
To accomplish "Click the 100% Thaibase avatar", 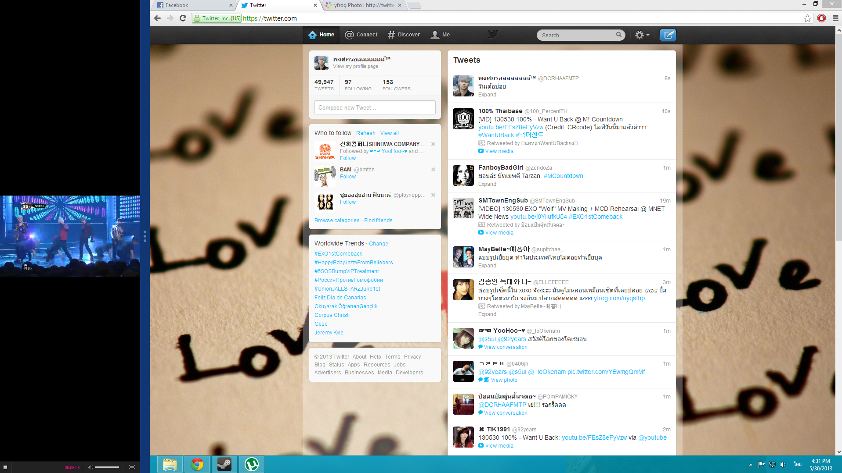I will [x=463, y=119].
